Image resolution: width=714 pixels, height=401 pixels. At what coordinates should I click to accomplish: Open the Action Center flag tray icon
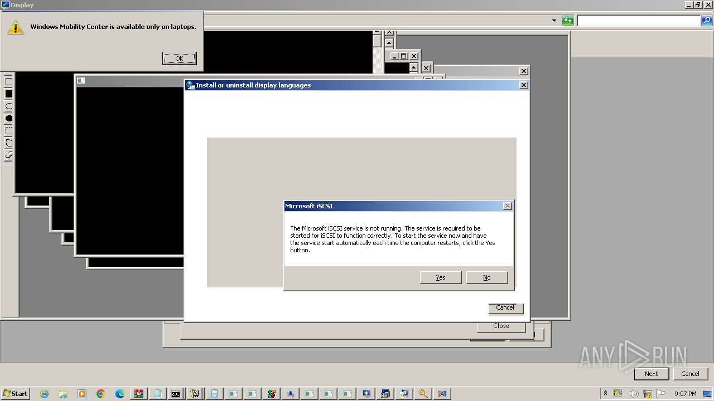coord(660,394)
